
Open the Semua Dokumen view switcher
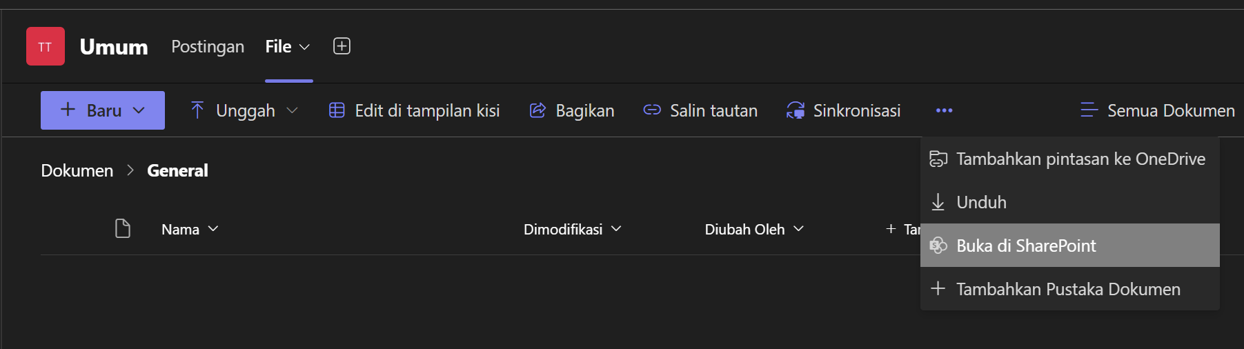click(x=1158, y=110)
